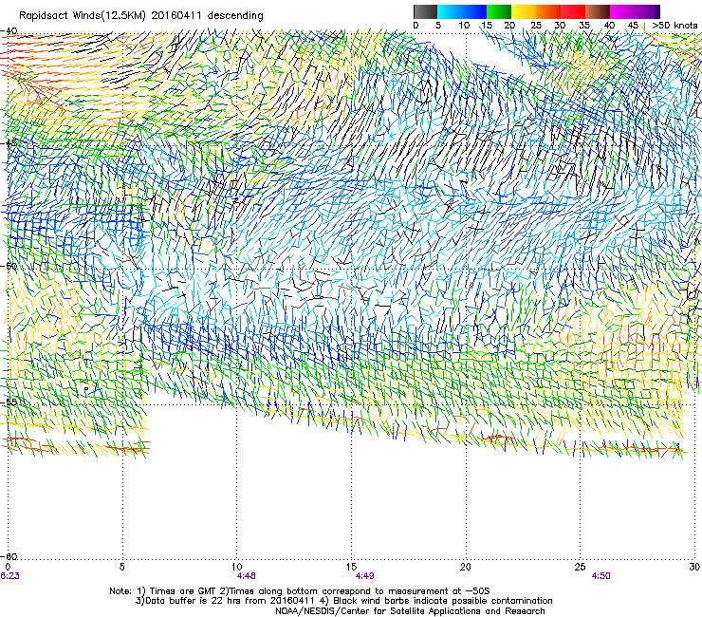Click the small 'P' marker on the map
The width and height of the screenshot is (702, 617).
tap(86, 389)
